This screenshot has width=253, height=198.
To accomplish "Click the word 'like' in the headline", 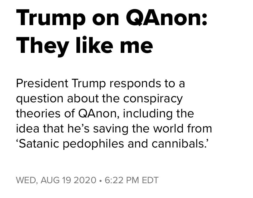I will click(x=94, y=45).
